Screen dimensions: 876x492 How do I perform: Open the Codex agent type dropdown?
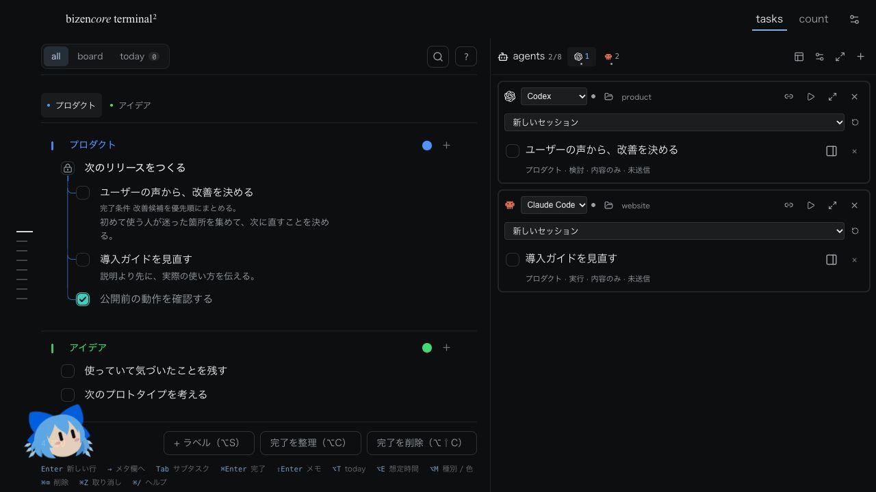pos(554,96)
